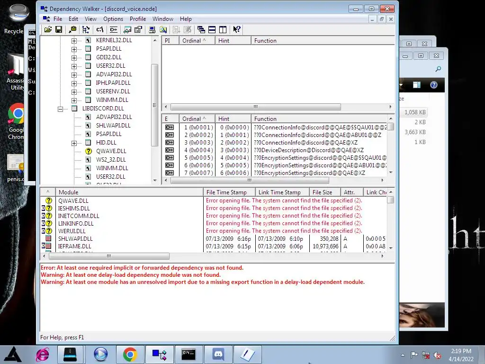Open the Help menu

186,19
